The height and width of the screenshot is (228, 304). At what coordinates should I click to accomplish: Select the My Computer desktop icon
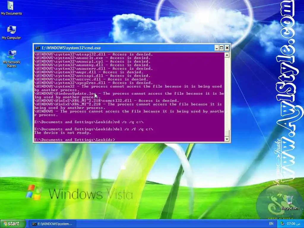click(x=11, y=33)
